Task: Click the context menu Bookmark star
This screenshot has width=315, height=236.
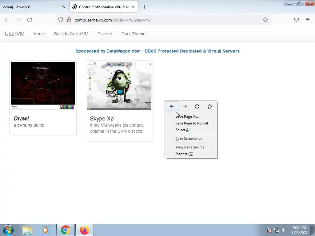Action: (209, 107)
